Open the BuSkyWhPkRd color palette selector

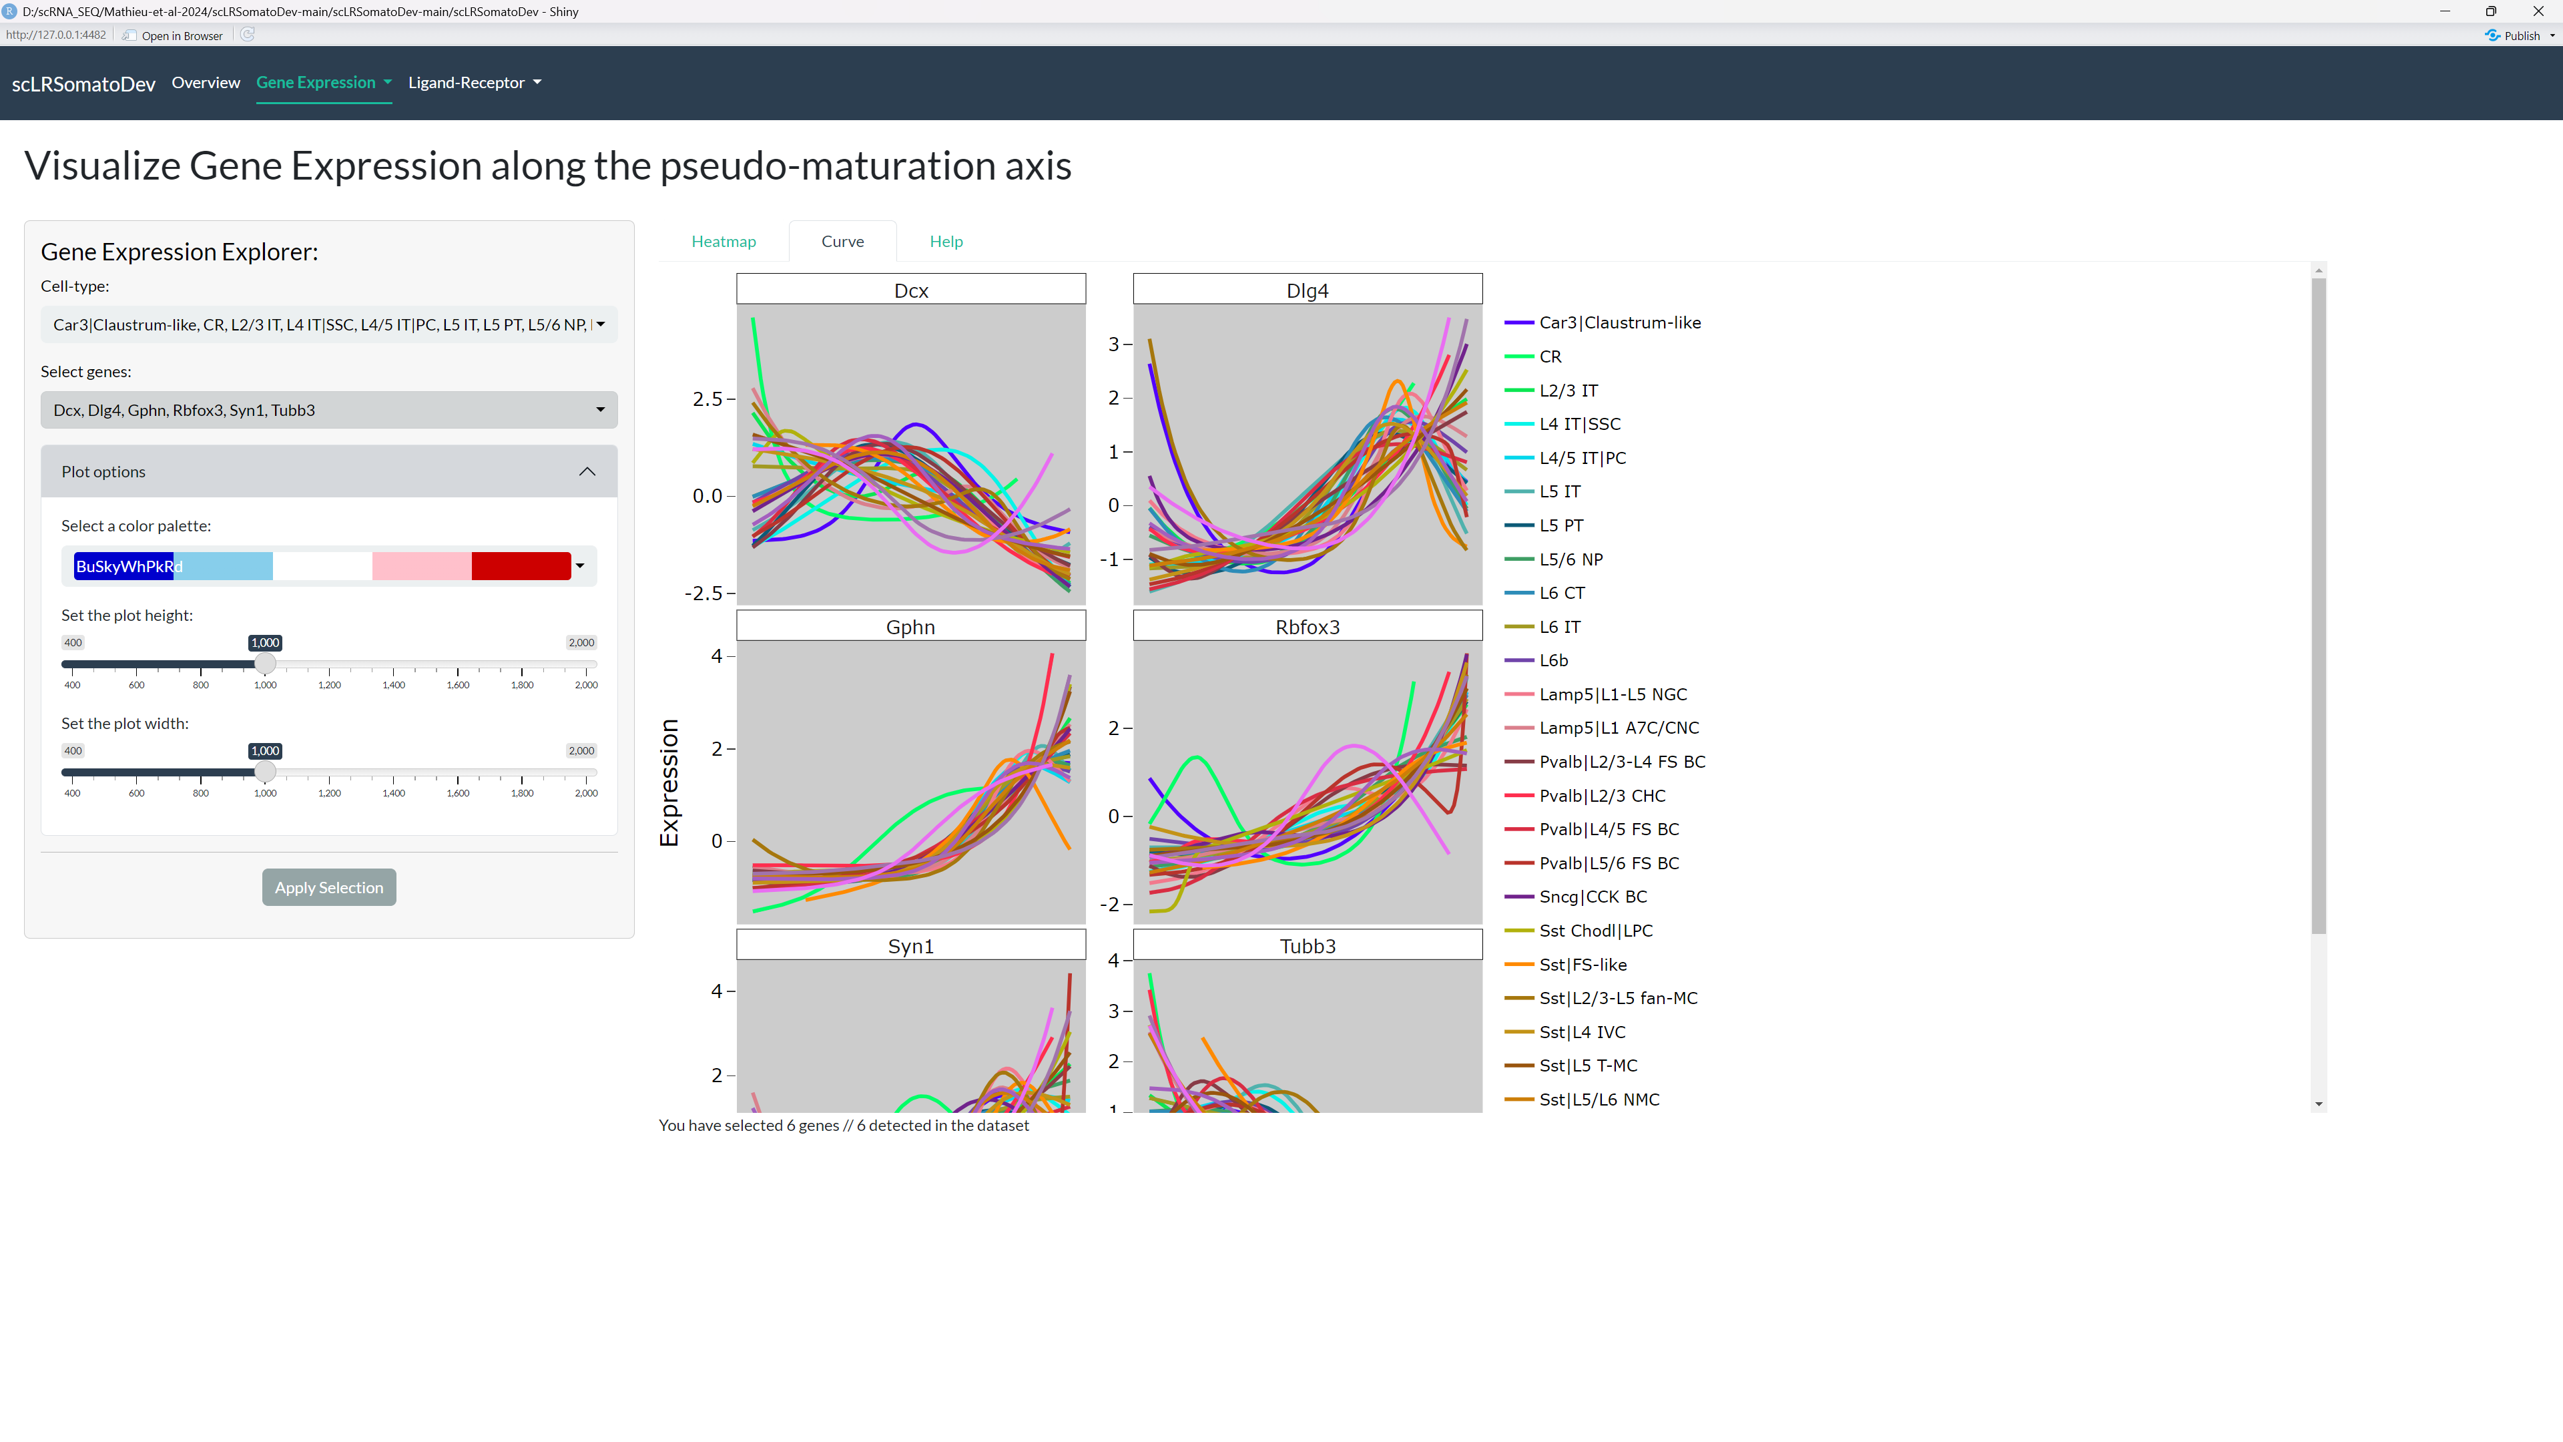click(x=328, y=566)
